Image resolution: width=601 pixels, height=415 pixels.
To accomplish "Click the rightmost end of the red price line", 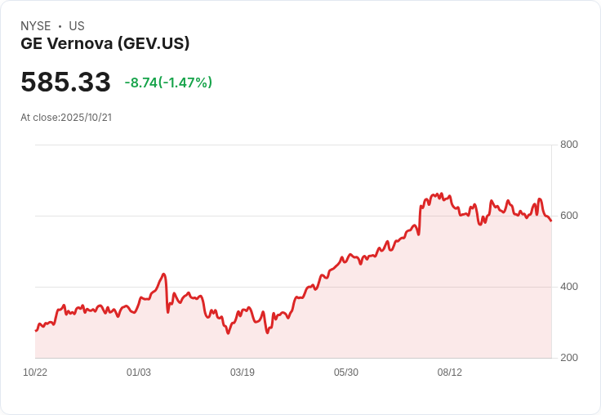I will (x=550, y=221).
